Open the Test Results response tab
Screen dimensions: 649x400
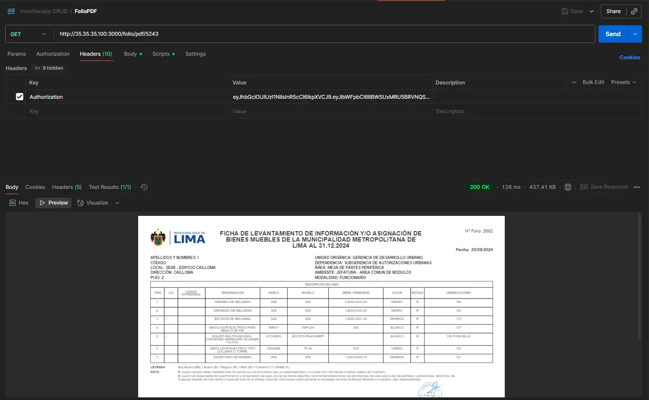(110, 187)
